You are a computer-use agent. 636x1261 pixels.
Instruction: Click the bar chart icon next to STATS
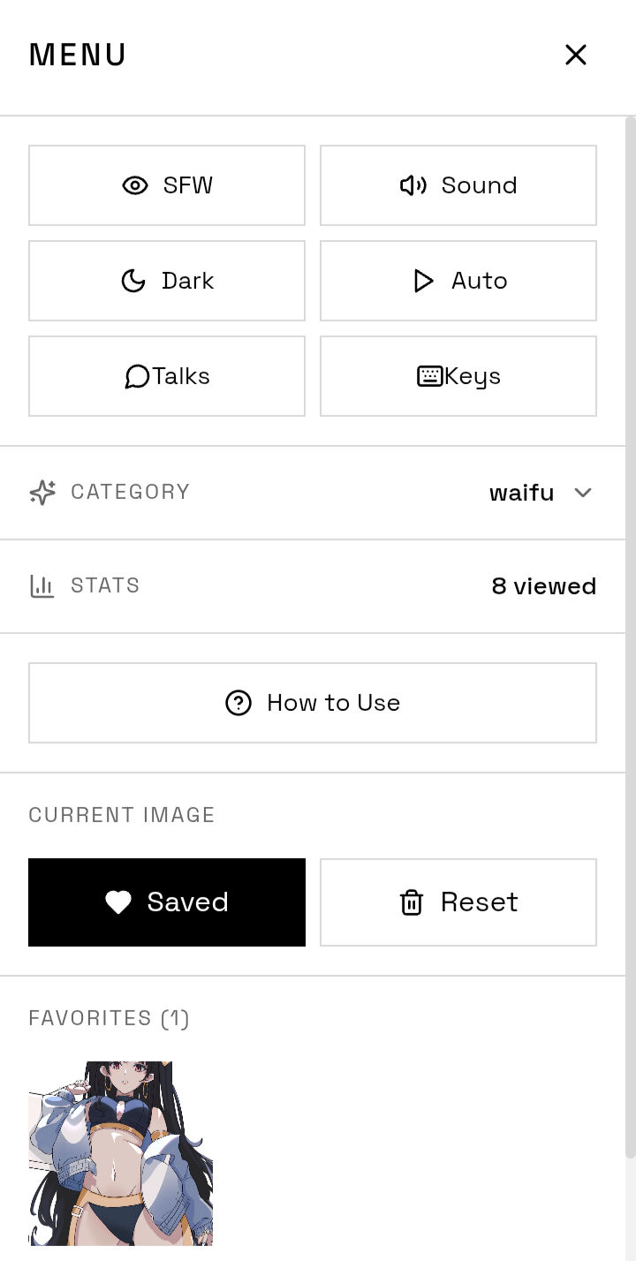(42, 585)
